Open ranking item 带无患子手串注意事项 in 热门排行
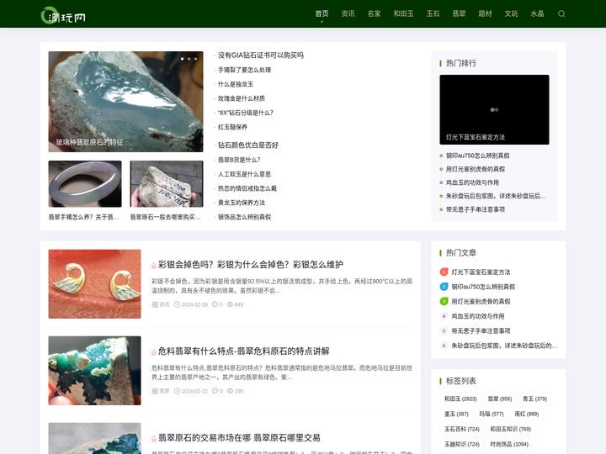 476,209
